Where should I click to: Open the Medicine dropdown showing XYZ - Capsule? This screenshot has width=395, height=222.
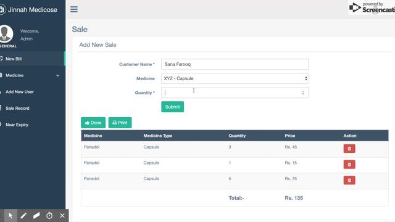click(x=235, y=78)
